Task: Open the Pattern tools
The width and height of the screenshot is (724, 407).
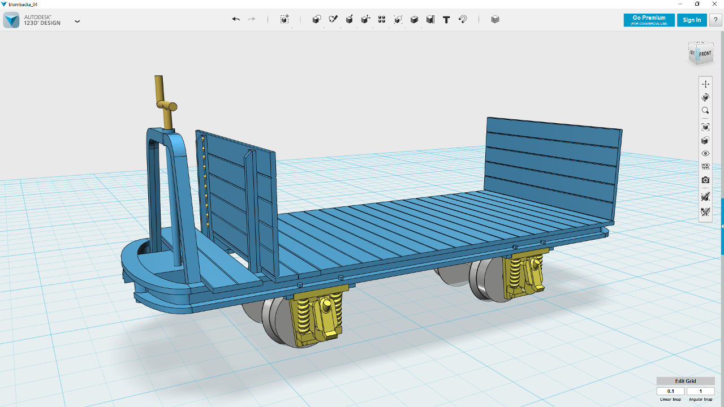Action: click(x=382, y=19)
